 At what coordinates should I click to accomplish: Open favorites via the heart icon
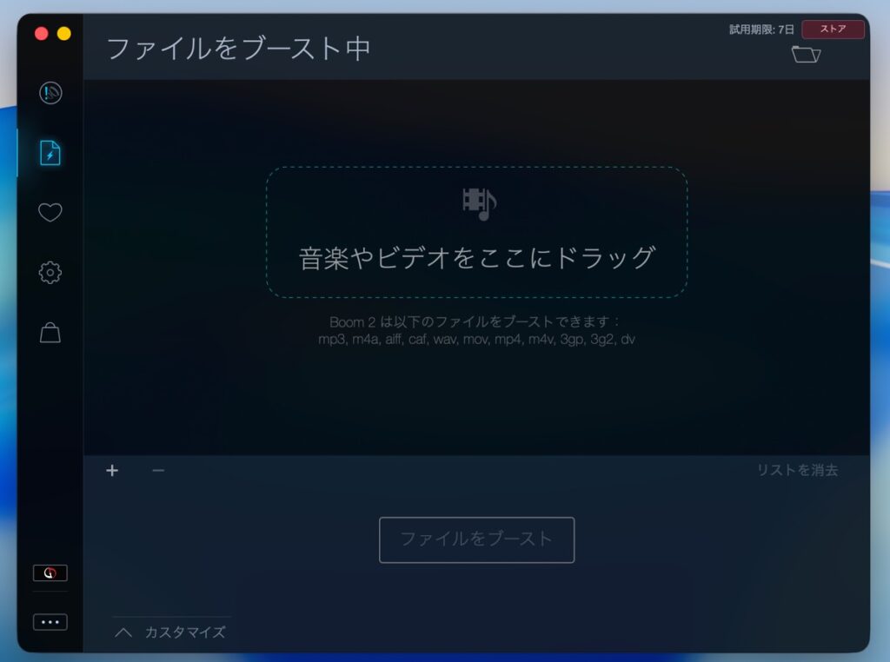tap(50, 213)
